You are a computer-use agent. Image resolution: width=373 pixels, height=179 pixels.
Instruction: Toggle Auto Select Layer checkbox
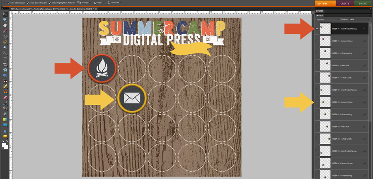pyautogui.click(x=9, y=2)
